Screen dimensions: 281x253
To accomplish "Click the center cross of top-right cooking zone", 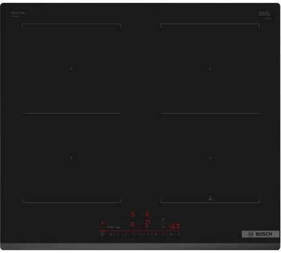I will coord(210,69).
